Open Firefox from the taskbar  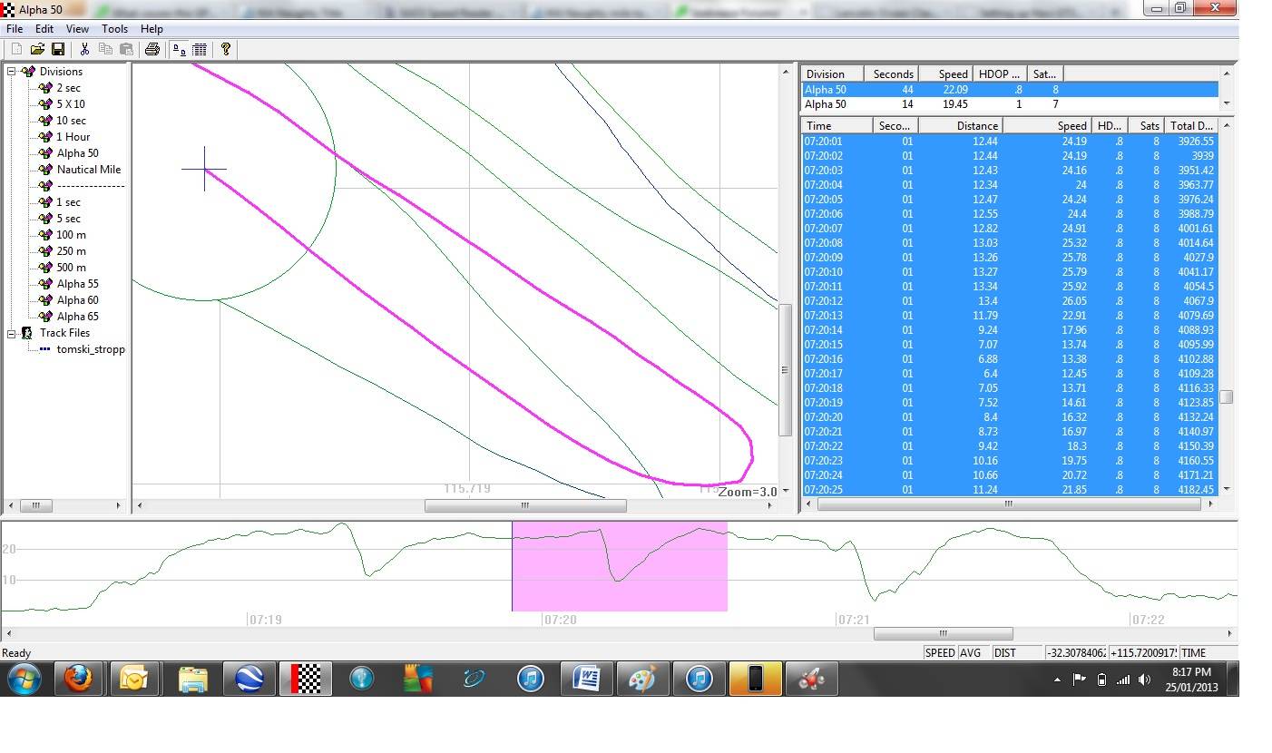coord(78,679)
